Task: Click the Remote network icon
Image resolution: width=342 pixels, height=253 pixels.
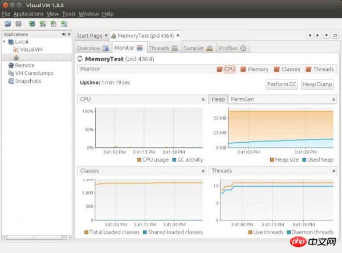Action: [11, 65]
